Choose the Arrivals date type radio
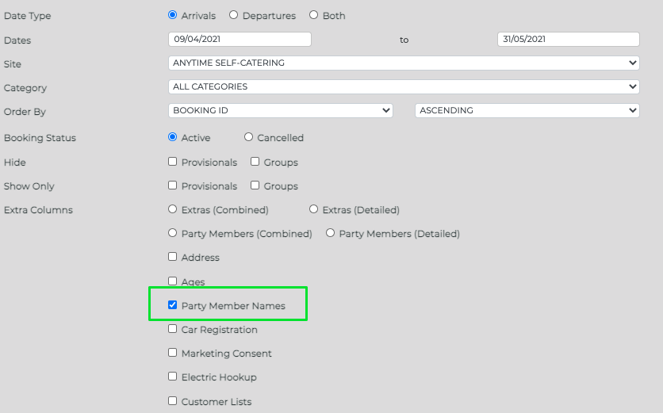 (172, 15)
